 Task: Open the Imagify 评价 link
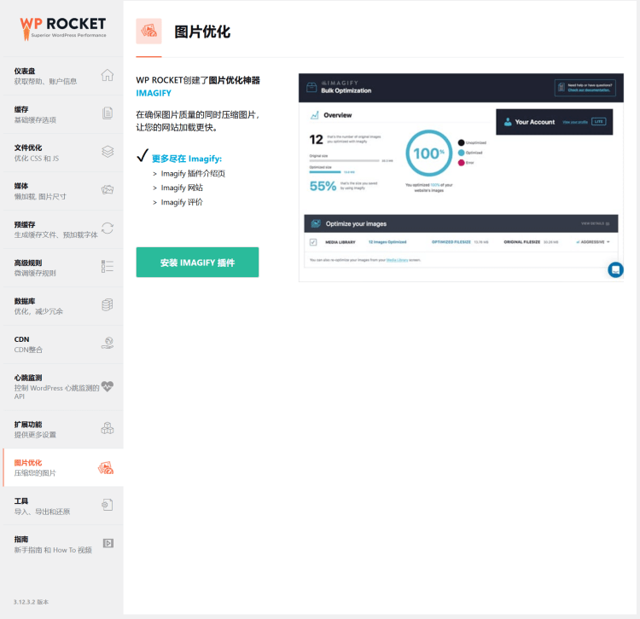182,202
